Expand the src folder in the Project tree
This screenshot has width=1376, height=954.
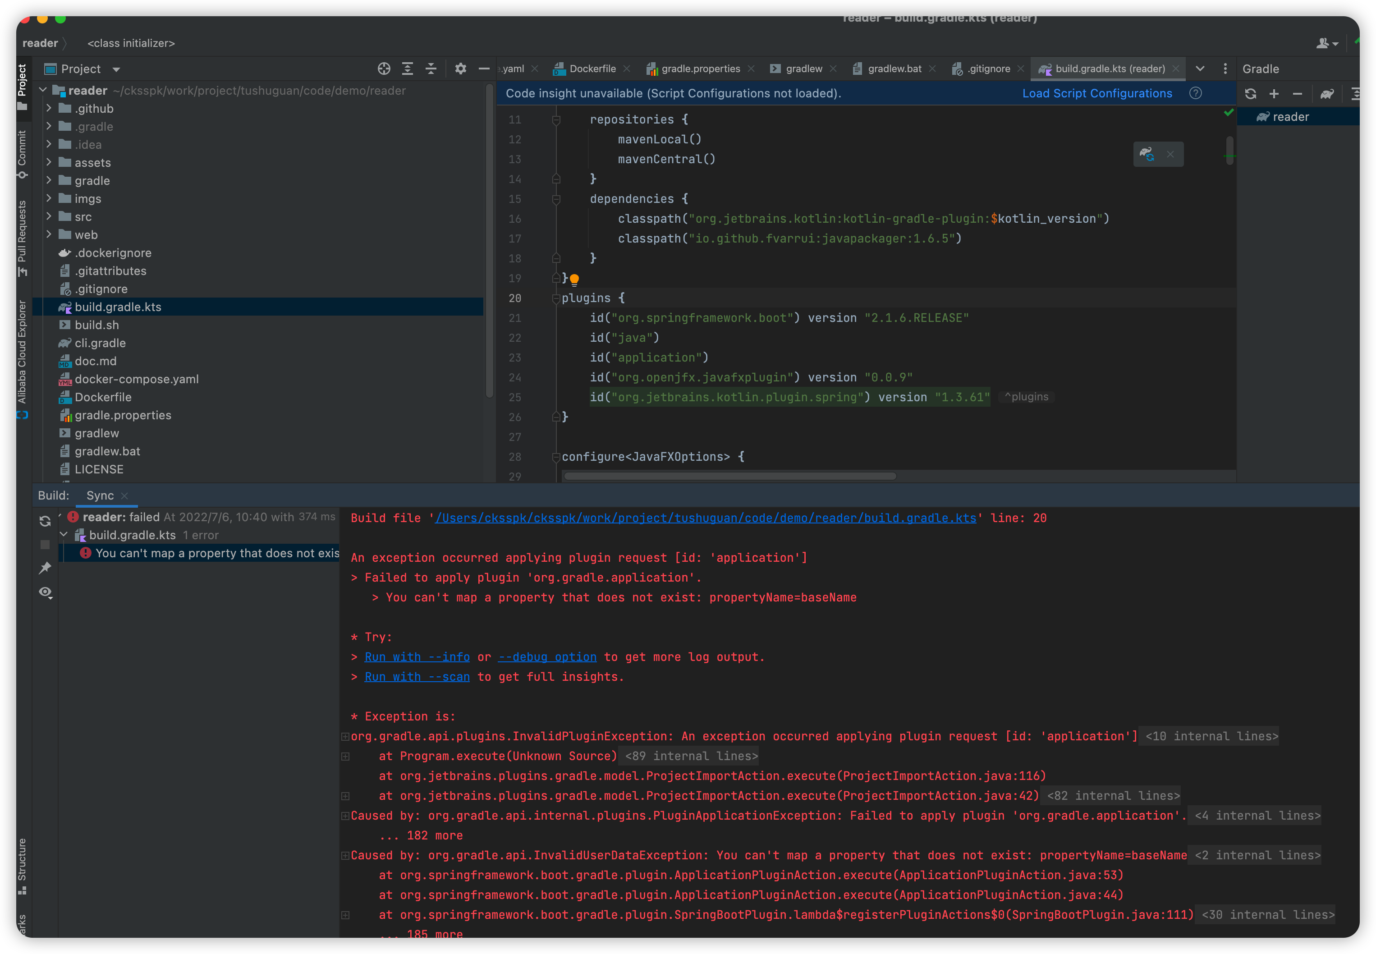coord(49,216)
